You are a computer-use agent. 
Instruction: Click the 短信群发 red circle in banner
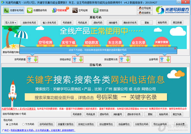tap(92, 42)
